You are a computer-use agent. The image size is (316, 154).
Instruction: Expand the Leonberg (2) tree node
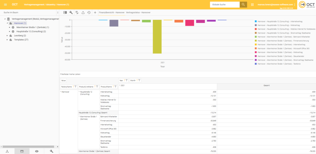click(x=7, y=35)
